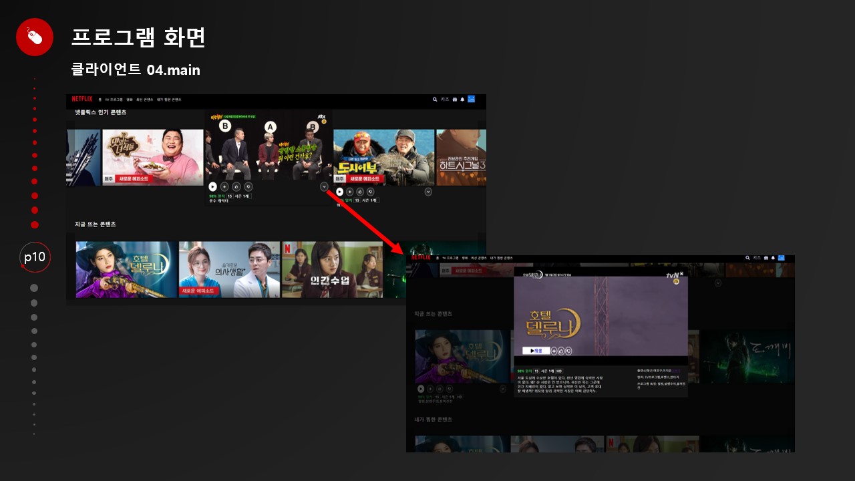This screenshot has width=855, height=481.
Task: Select the 인간수업 thumbnail
Action: click(x=333, y=269)
